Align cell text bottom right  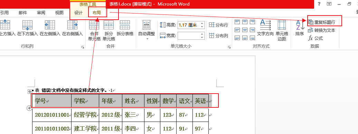click(x=252, y=38)
